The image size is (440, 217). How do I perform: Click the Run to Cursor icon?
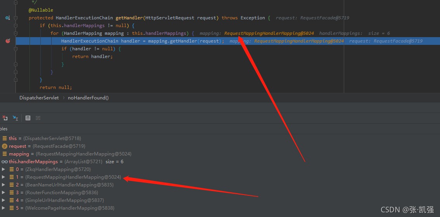tap(15, 118)
